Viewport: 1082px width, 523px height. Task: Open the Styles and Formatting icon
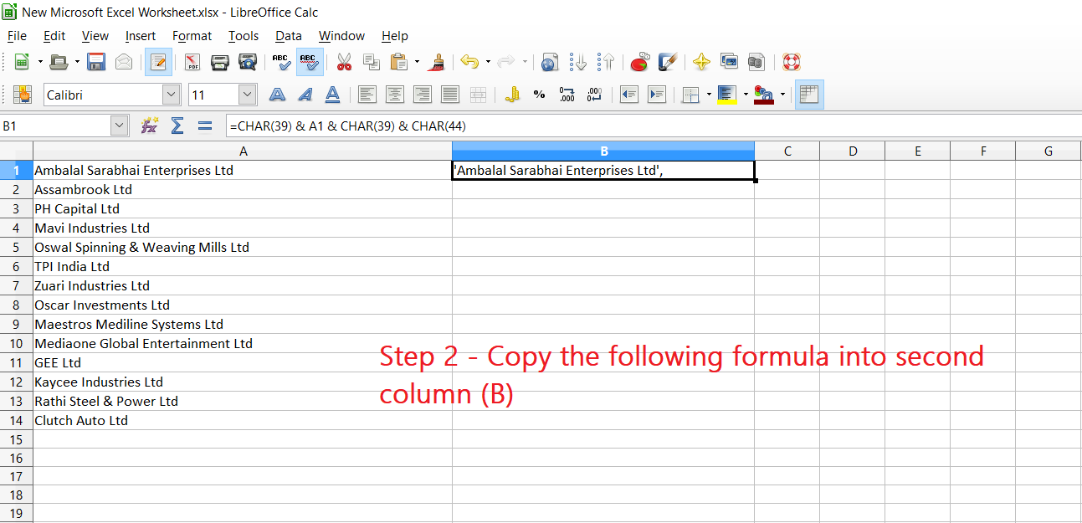22,95
